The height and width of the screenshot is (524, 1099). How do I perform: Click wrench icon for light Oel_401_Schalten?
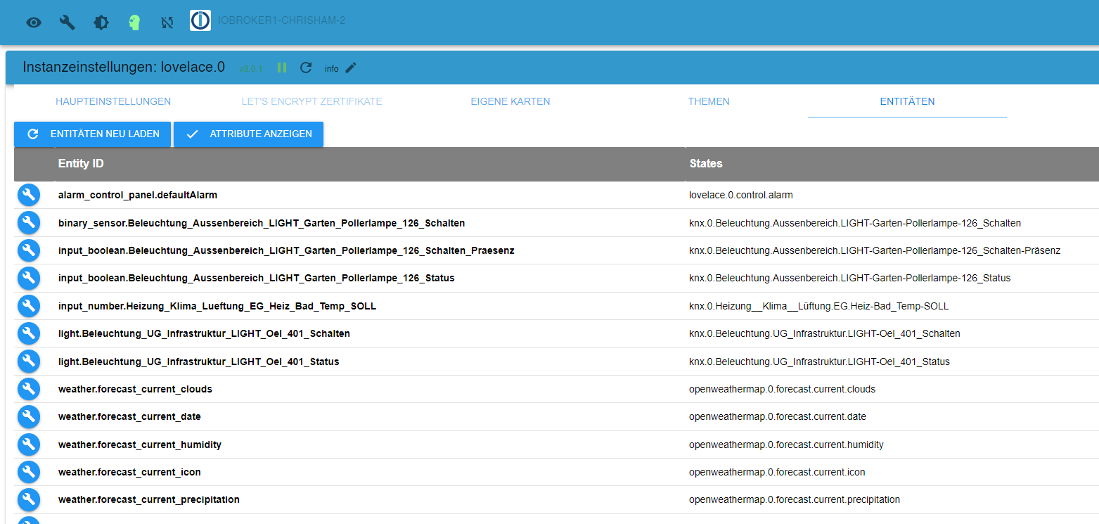click(x=29, y=333)
